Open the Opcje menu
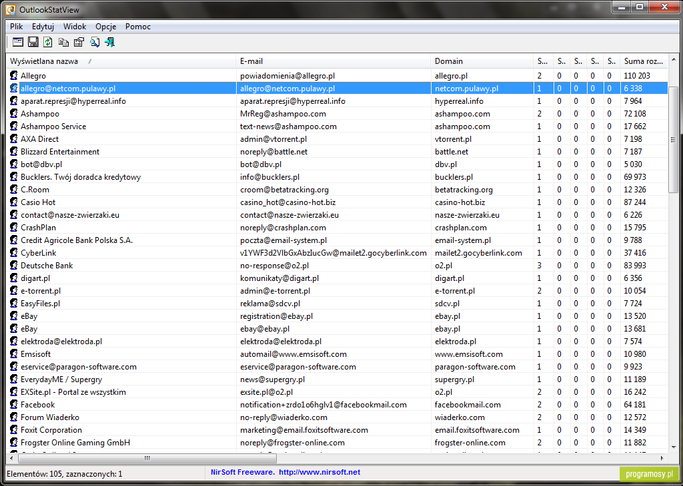Screen dimensions: 683x486 (106, 27)
